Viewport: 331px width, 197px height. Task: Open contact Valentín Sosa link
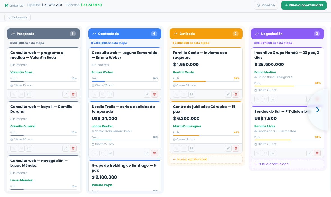pyautogui.click(x=21, y=72)
